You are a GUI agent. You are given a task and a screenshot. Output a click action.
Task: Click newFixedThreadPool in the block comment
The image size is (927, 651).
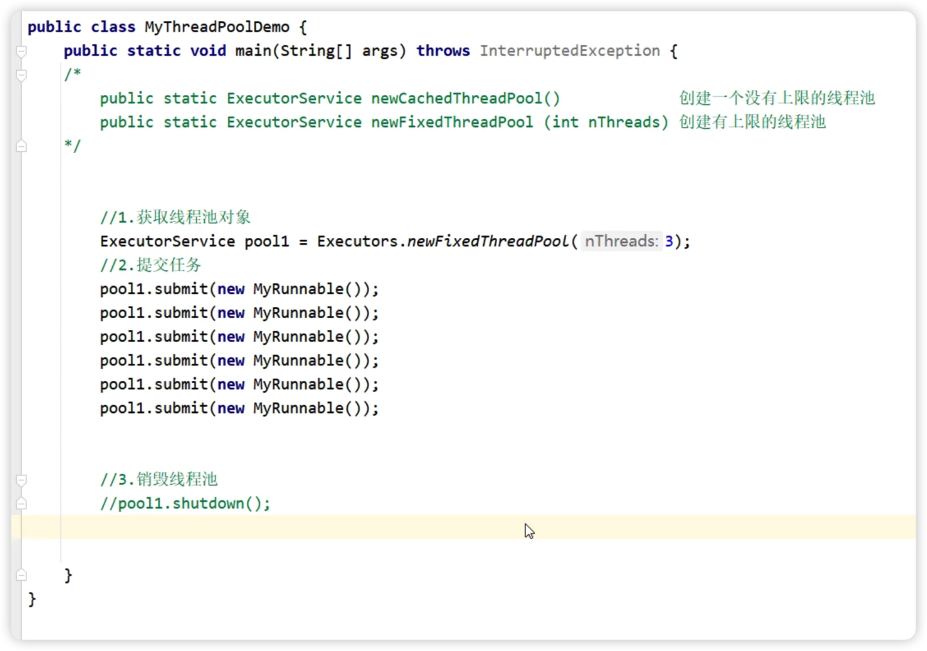pyautogui.click(x=452, y=122)
